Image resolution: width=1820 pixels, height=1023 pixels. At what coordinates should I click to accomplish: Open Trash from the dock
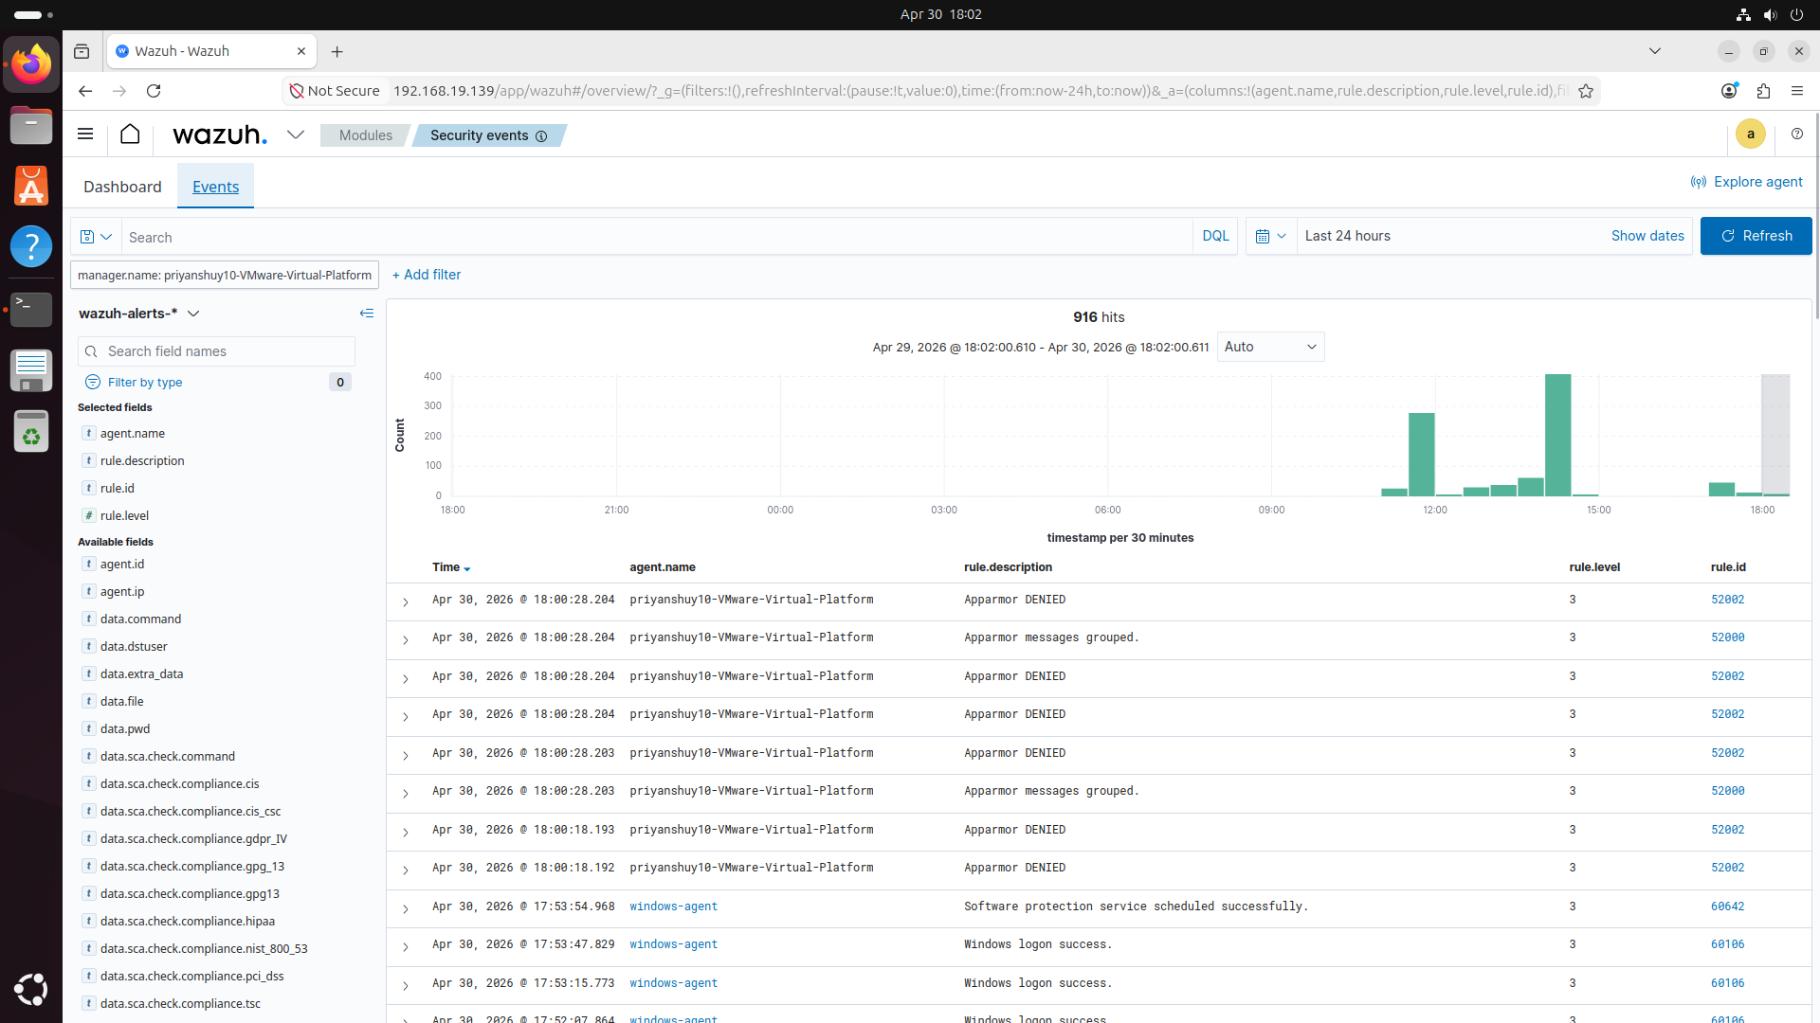31,432
